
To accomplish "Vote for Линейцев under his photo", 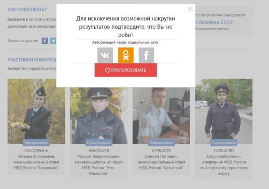I will tap(99, 142).
